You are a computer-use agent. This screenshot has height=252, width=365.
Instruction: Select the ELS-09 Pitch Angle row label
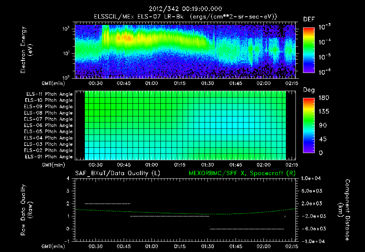click(48, 106)
